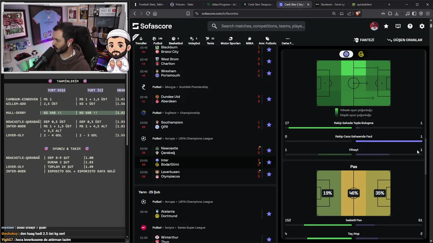
Task: Open the Amr. Futbolu tab
Action: click(267, 40)
